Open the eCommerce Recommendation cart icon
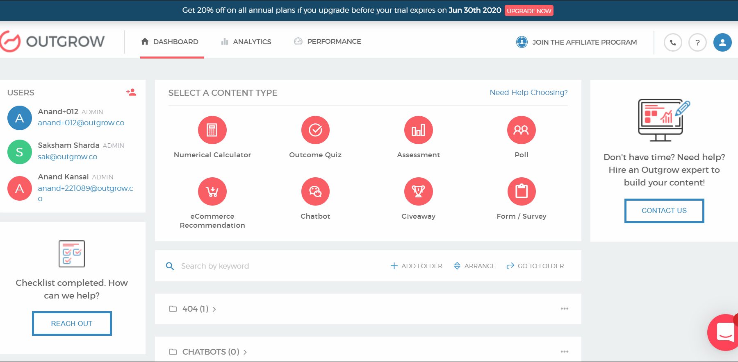Viewport: 738px width, 362px height. [x=212, y=191]
